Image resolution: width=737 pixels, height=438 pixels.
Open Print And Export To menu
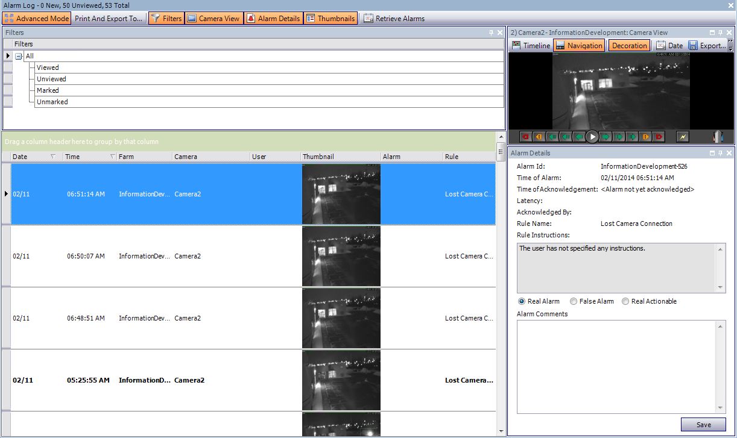109,19
